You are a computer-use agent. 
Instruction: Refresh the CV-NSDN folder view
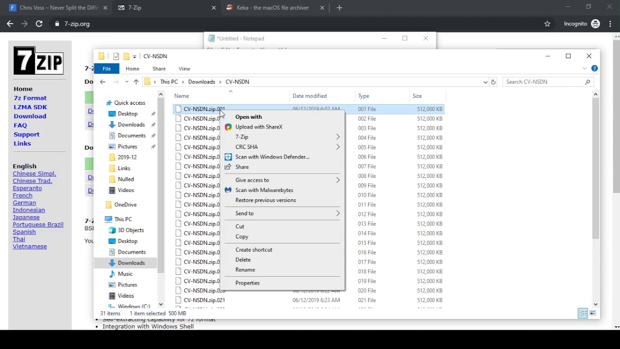click(493, 82)
